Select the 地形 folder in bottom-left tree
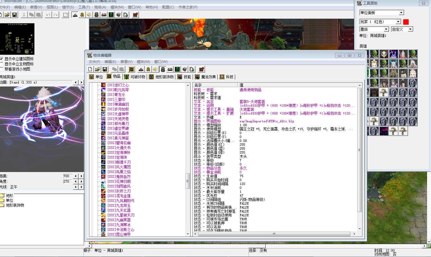The image size is (431, 257). point(7,196)
